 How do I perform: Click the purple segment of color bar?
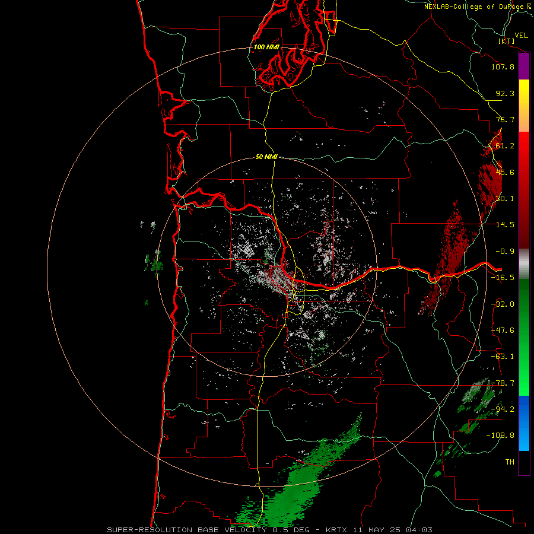(524, 66)
